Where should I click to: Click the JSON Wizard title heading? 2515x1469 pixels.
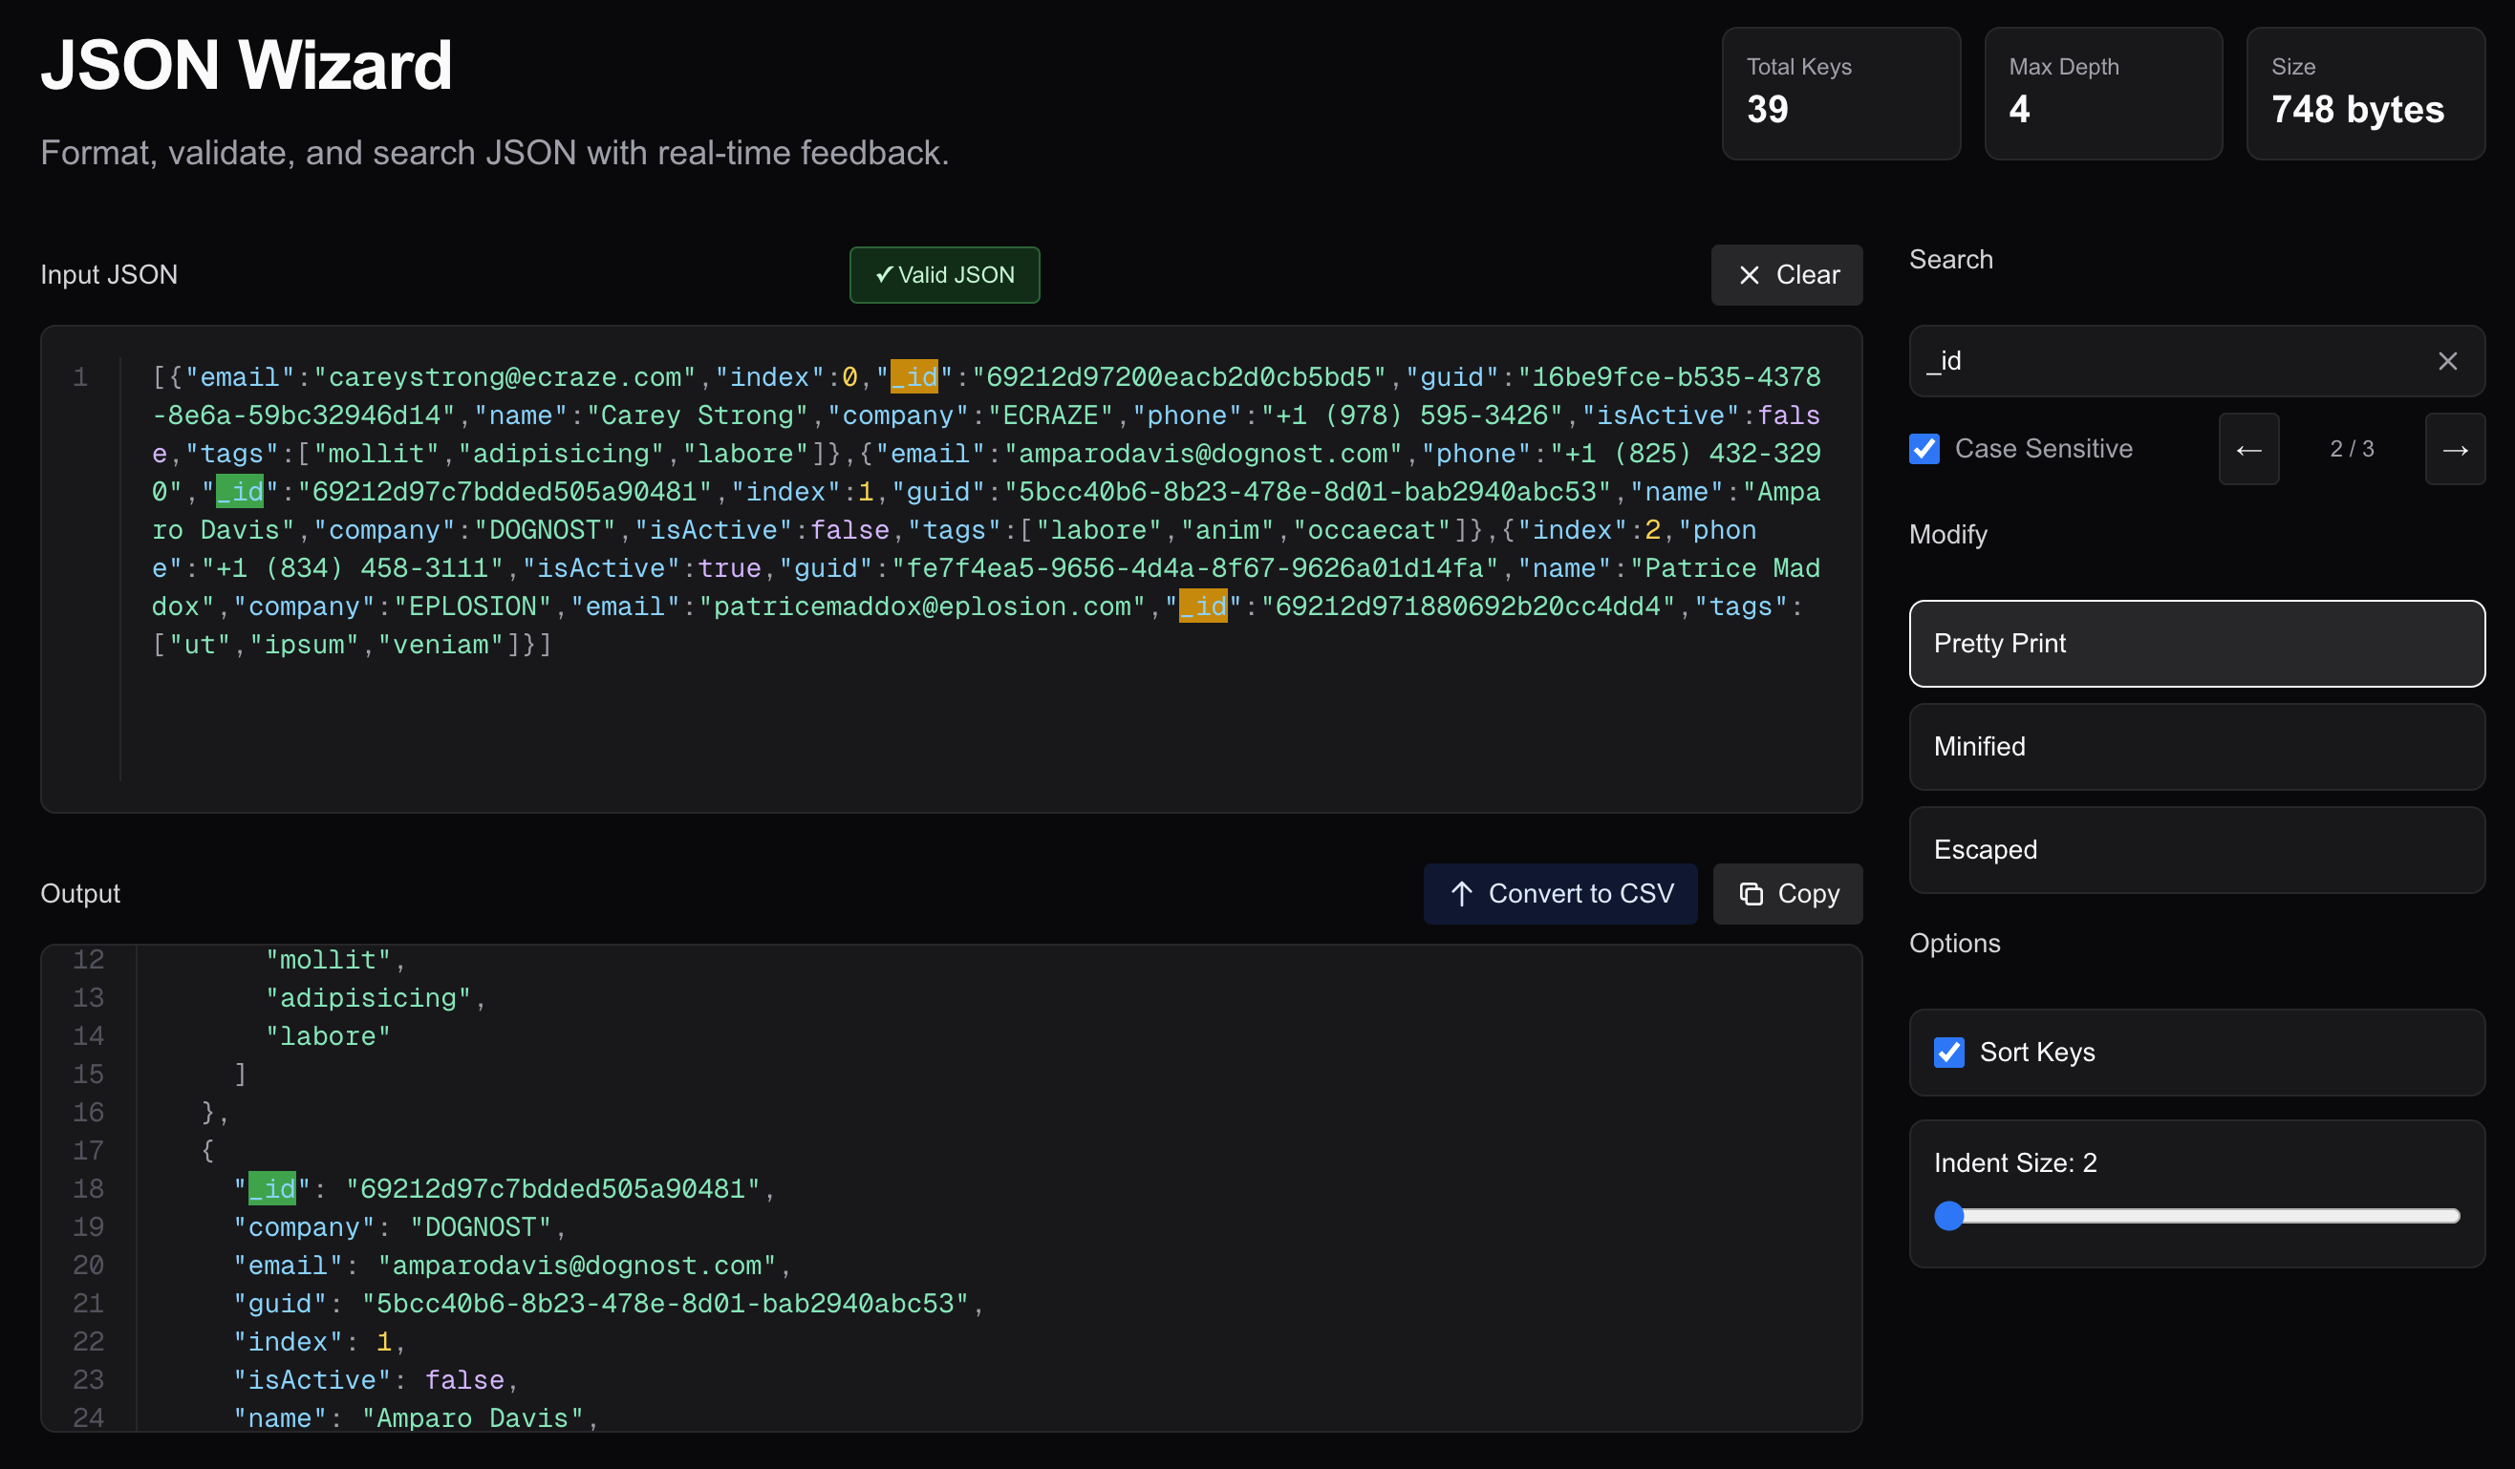tap(246, 66)
